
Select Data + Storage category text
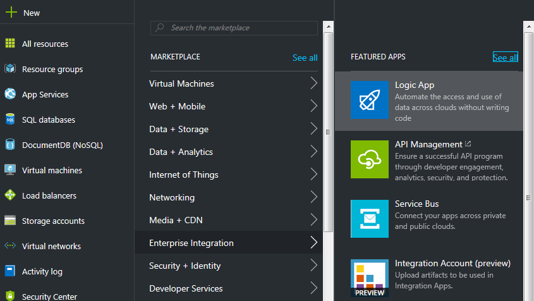coord(179,129)
